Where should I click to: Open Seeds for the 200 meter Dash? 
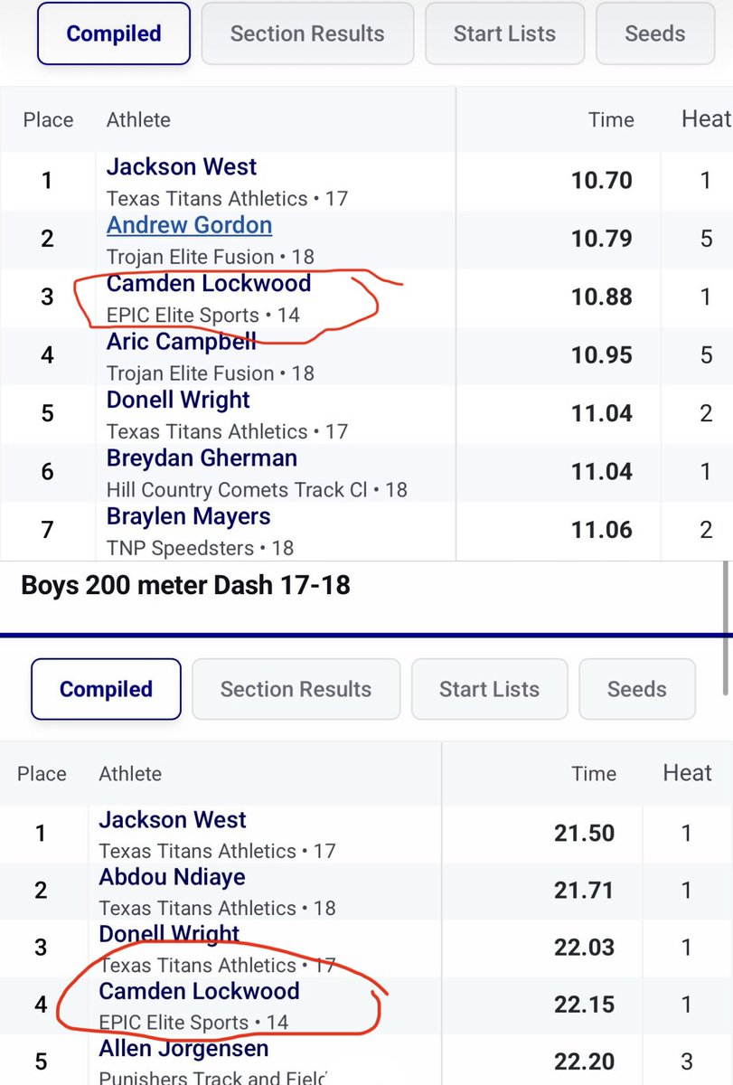pyautogui.click(x=636, y=689)
